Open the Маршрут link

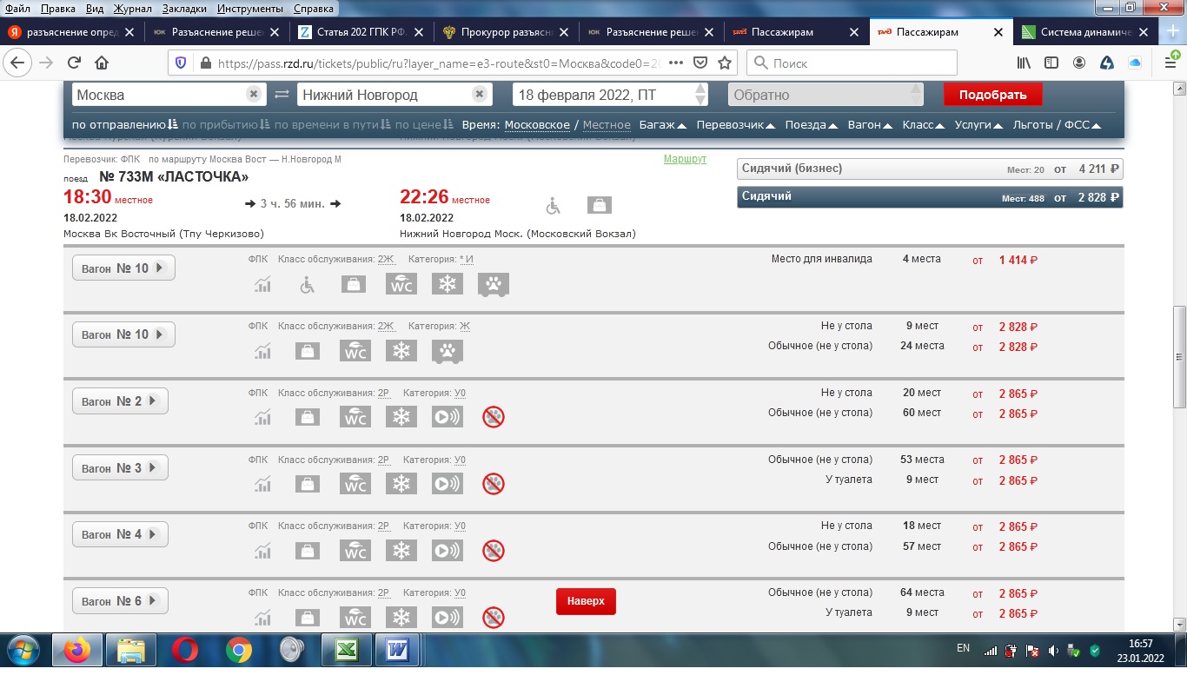pyautogui.click(x=685, y=159)
